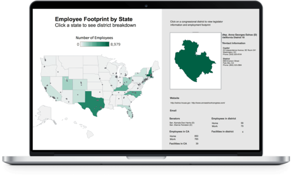Click the Number of Employees gradient legend
Viewport: 291px width, 177px height.
click(95, 44)
